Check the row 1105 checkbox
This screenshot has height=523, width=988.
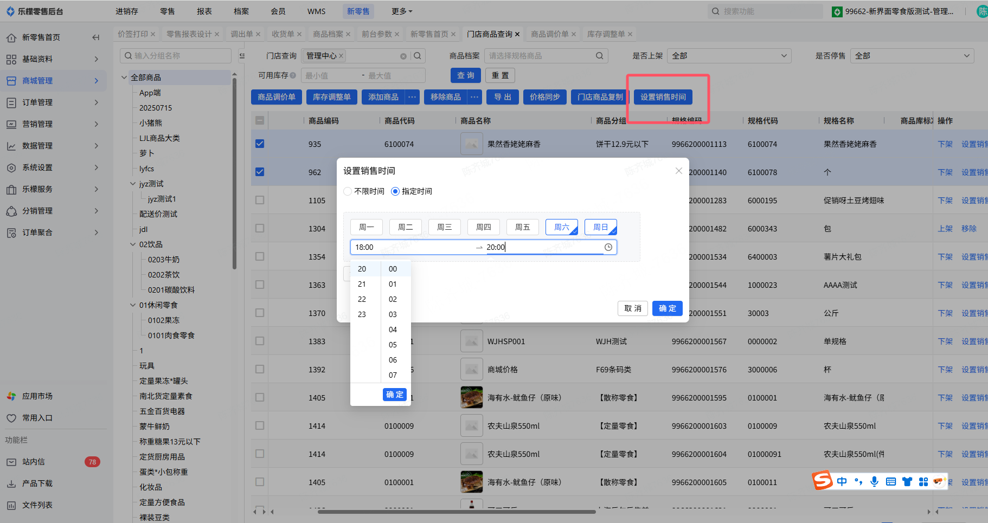pyautogui.click(x=260, y=200)
